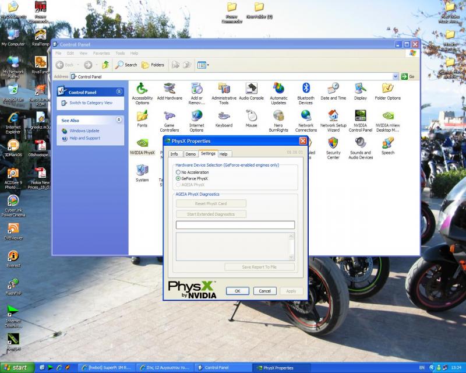Open the Favorites menu in Control Panel
This screenshot has width=466, height=373.
click(x=101, y=53)
